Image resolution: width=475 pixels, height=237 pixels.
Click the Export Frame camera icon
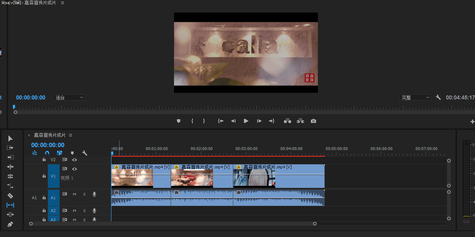[x=313, y=121]
